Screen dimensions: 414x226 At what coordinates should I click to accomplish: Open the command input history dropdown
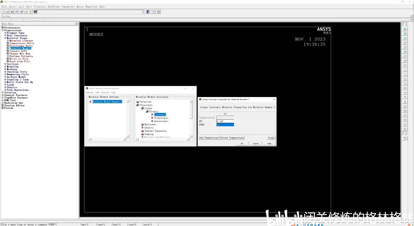(x=143, y=11)
